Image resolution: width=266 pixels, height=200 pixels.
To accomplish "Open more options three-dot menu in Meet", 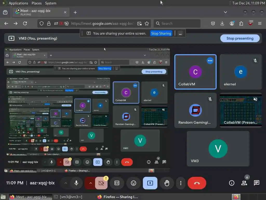I will coord(181,183).
